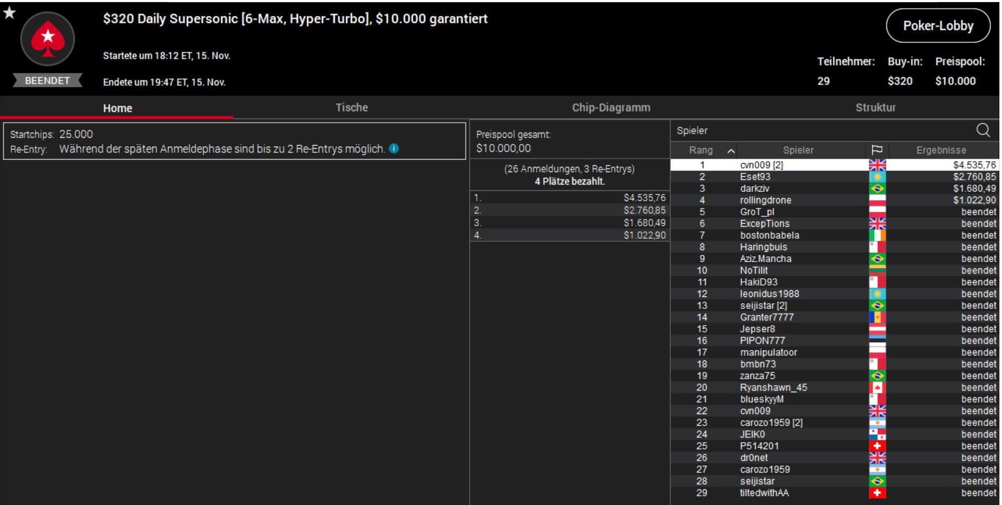Click the Poker-Lobby button
This screenshot has width=1002, height=505.
pos(938,25)
